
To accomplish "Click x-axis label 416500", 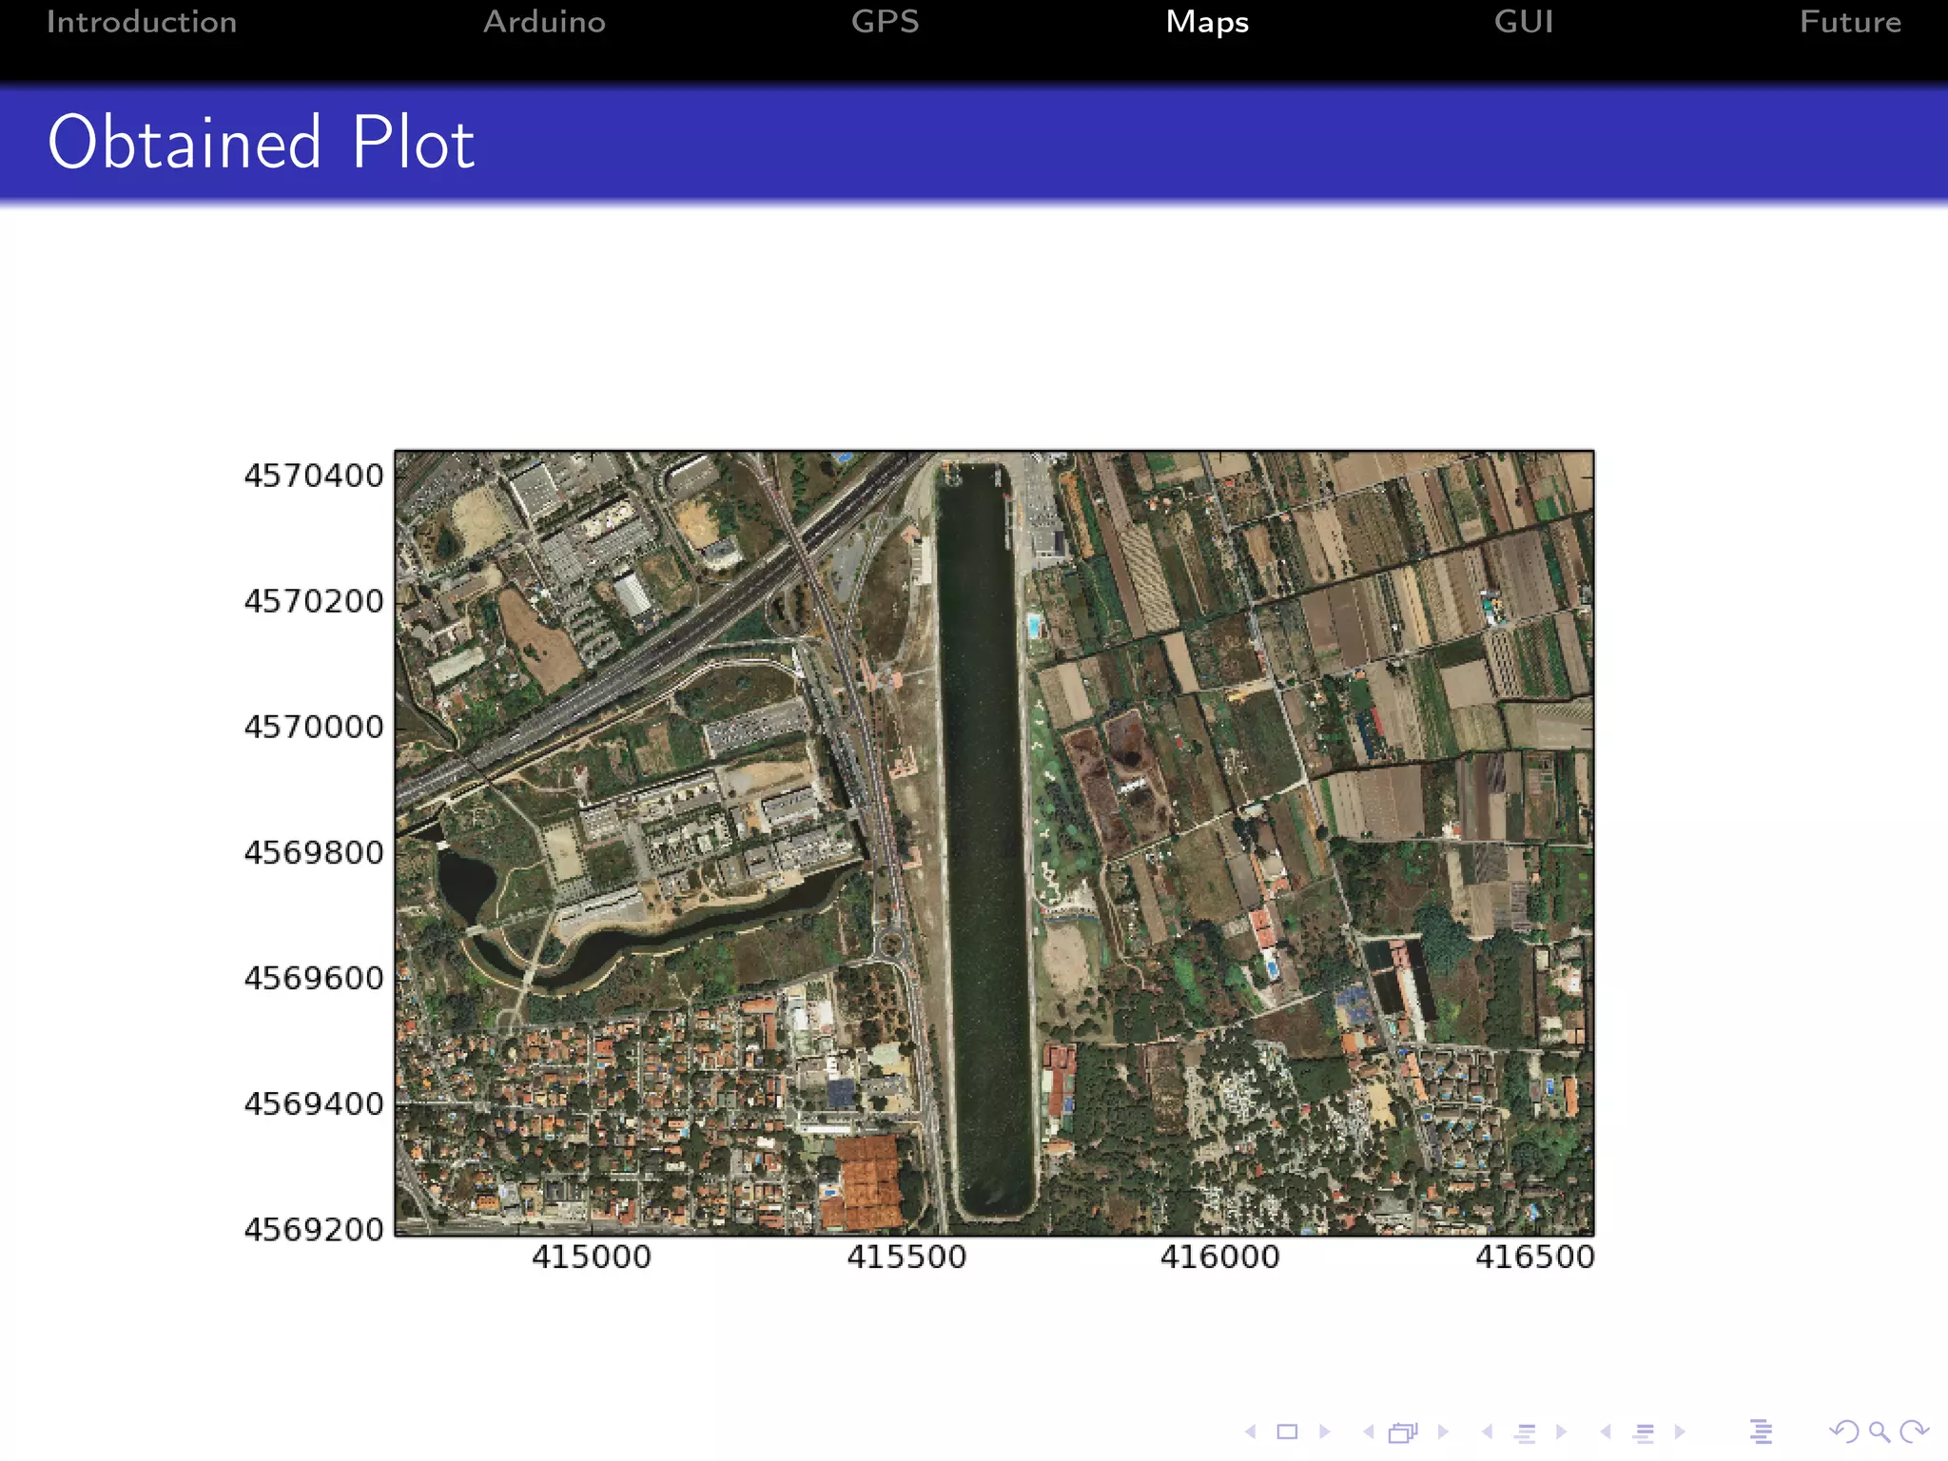I will tap(1534, 1257).
